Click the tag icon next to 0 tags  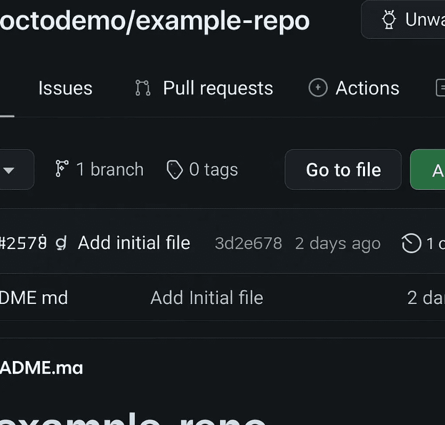174,169
